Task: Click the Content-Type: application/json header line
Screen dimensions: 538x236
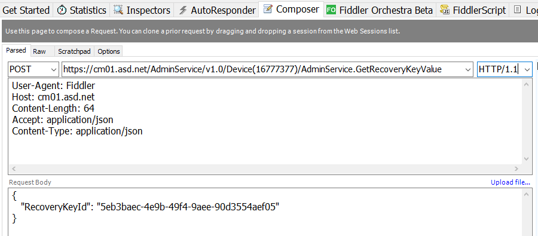Action: 77,131
